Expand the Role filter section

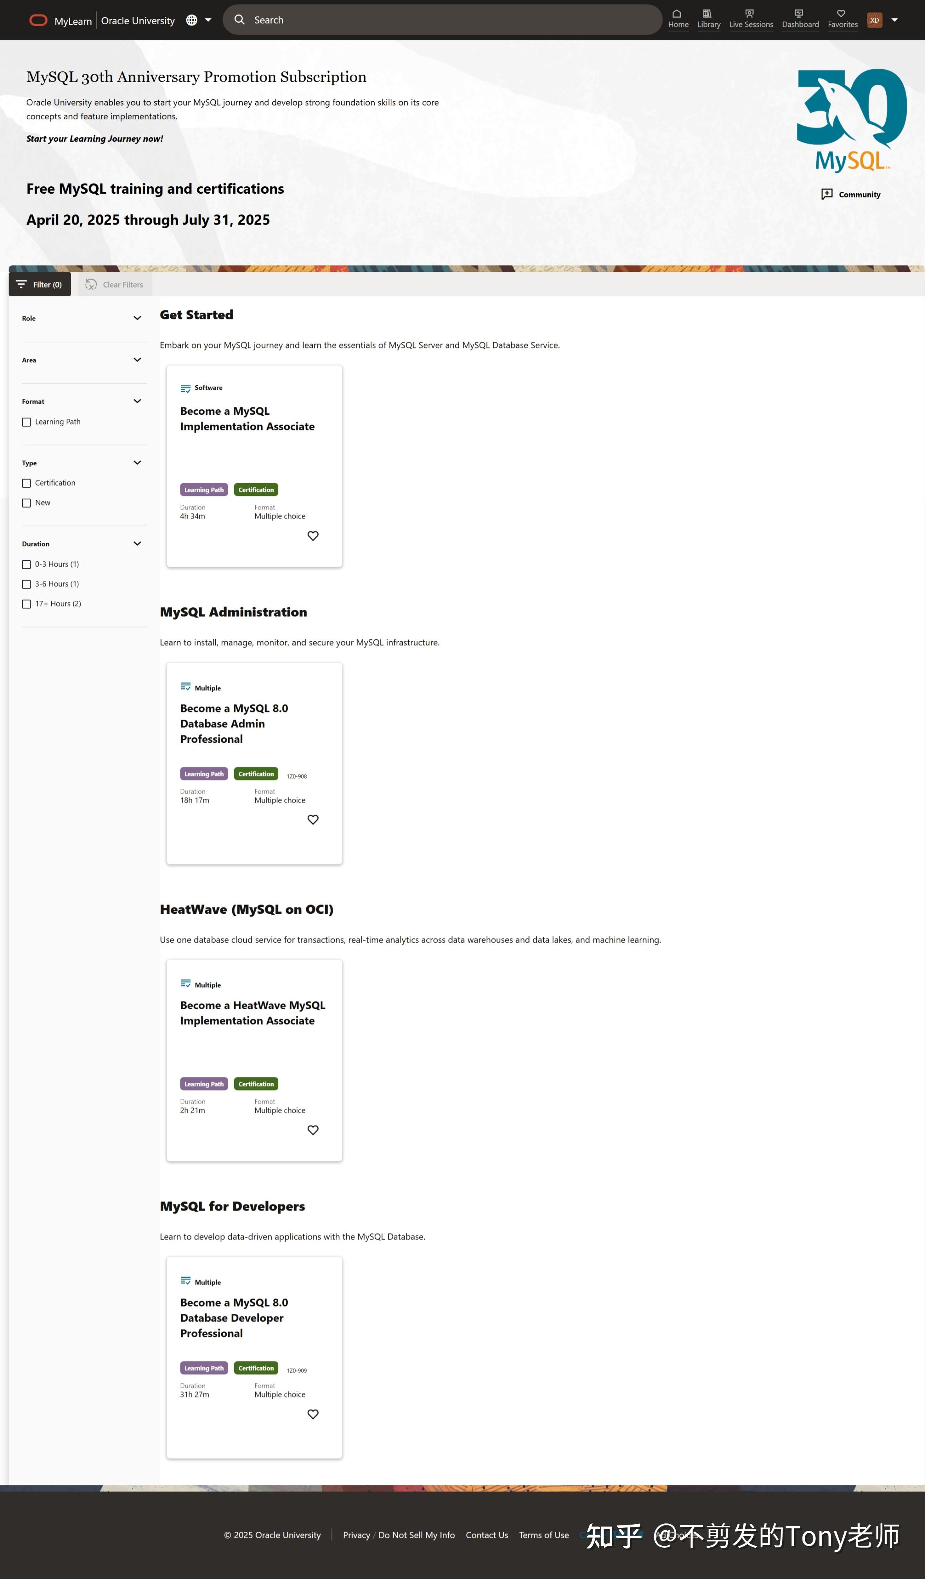(137, 318)
